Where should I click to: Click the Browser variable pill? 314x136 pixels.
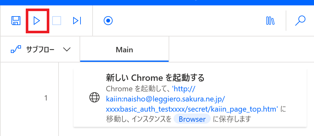tap(192, 119)
